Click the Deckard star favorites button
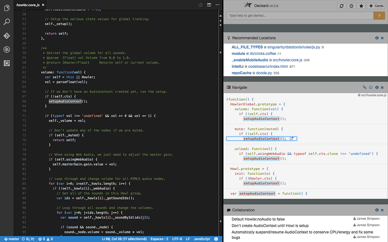Screen dimensions: 388x242 (361, 6)
